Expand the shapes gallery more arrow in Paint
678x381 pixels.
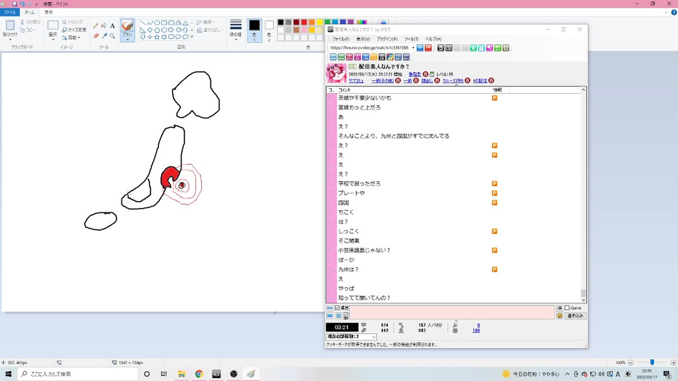192,37
